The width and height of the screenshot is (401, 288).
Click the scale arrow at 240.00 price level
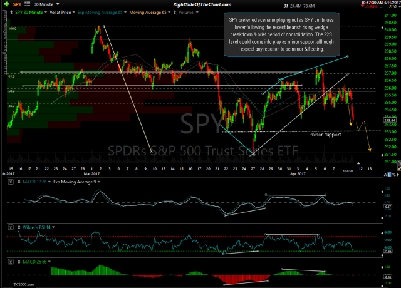382,27
